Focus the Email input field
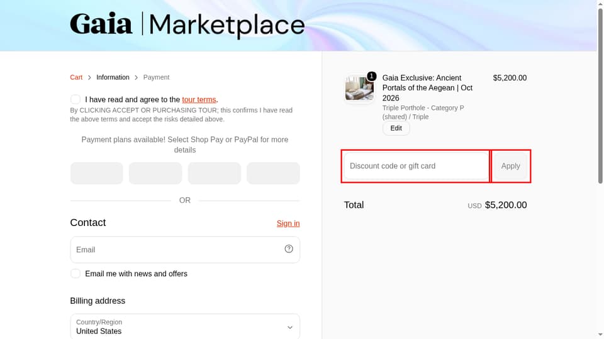This screenshot has width=604, height=339. pyautogui.click(x=185, y=250)
